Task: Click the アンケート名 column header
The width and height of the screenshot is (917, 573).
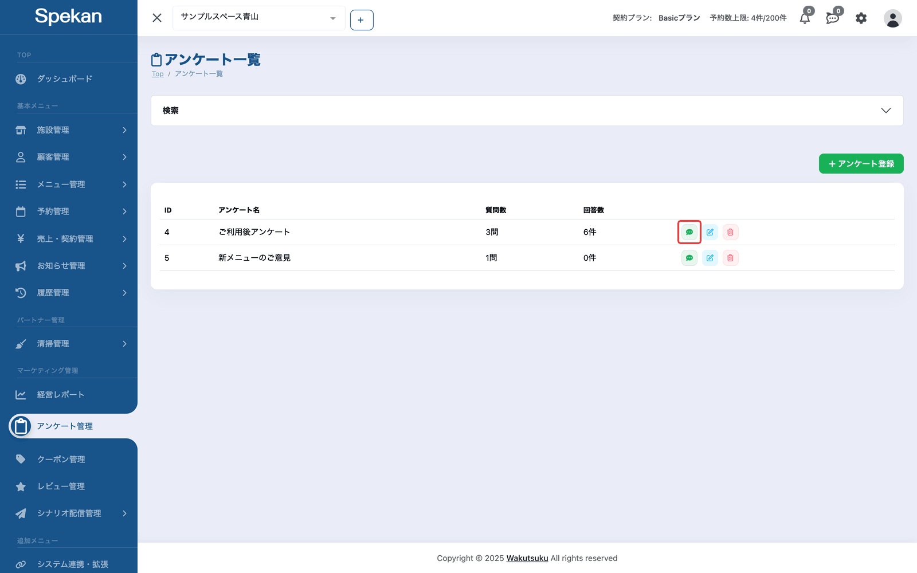Action: point(239,210)
